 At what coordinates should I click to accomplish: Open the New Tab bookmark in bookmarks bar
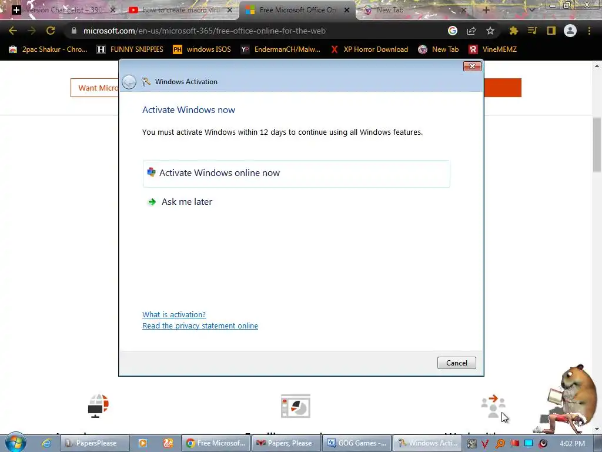click(x=438, y=49)
